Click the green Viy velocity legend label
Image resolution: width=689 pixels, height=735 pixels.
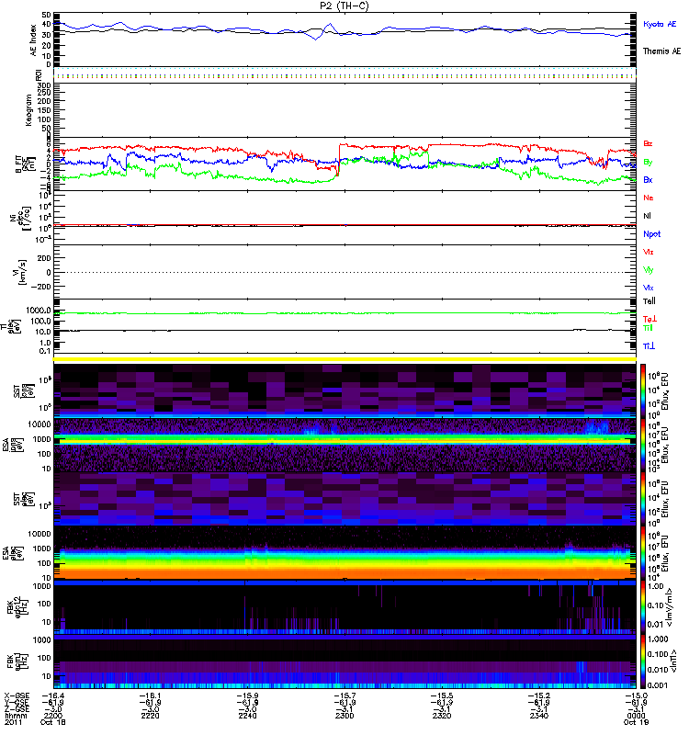(649, 269)
